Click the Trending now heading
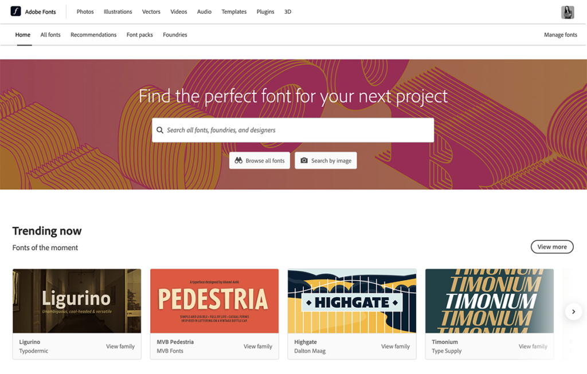The width and height of the screenshot is (587, 374). pos(47,231)
